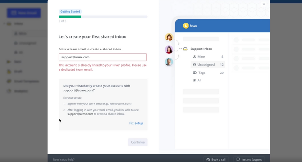The height and width of the screenshot is (162, 302).
Task: Select Support Inbox in preview
Action: (201, 49)
